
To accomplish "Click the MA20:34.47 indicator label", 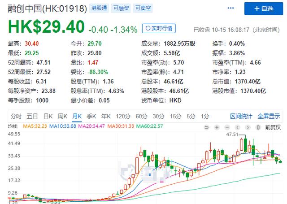I will [91, 126].
